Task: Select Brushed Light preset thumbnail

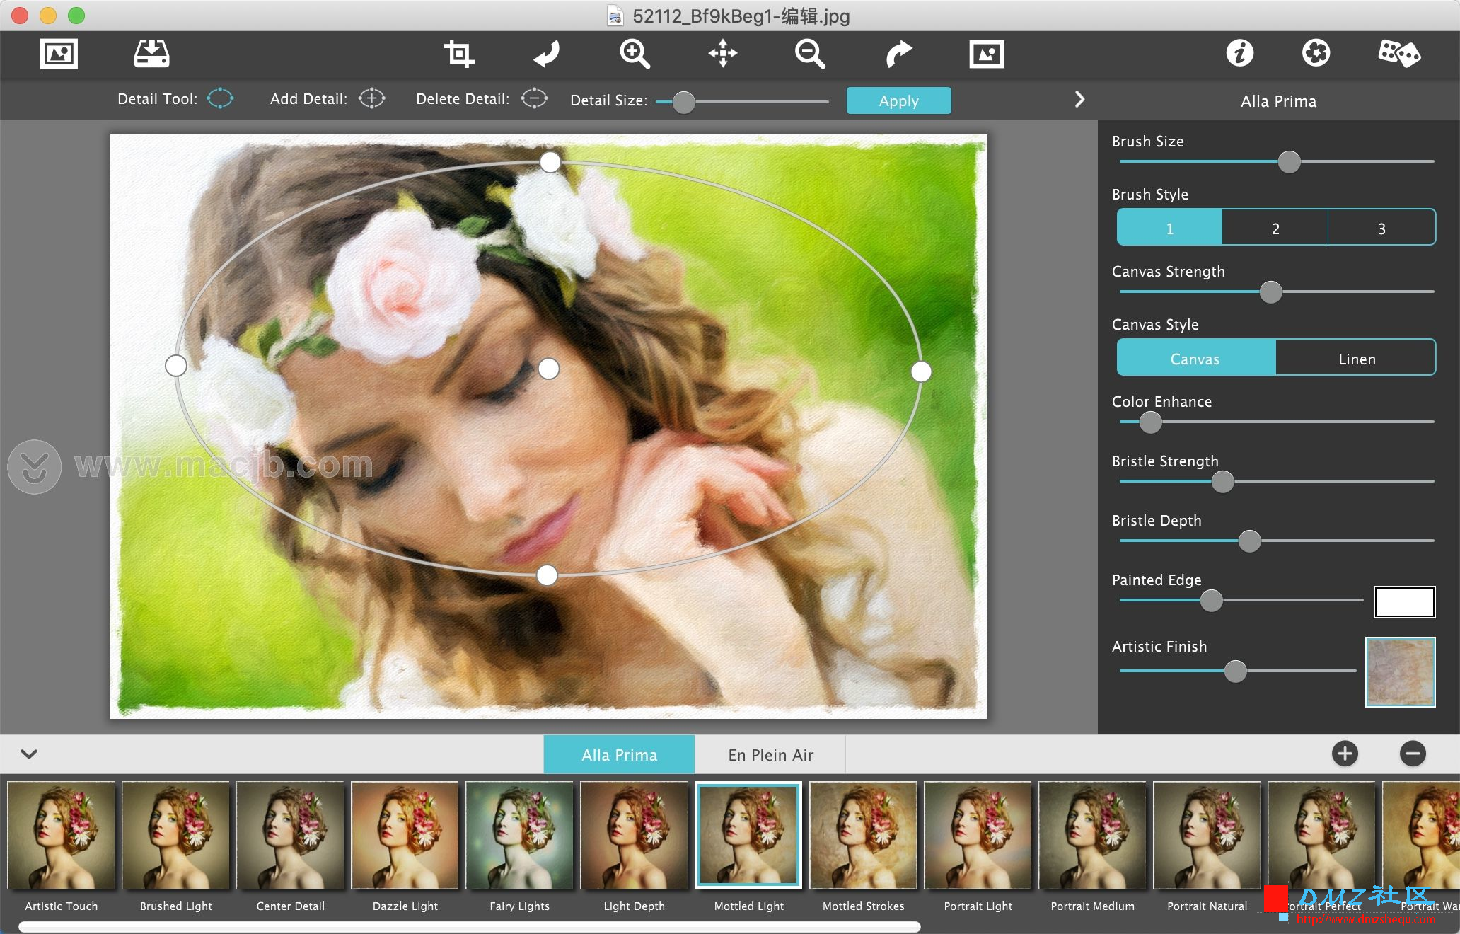Action: click(176, 836)
